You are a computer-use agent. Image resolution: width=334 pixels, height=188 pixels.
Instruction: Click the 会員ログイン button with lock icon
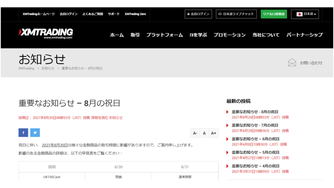pos(198,14)
